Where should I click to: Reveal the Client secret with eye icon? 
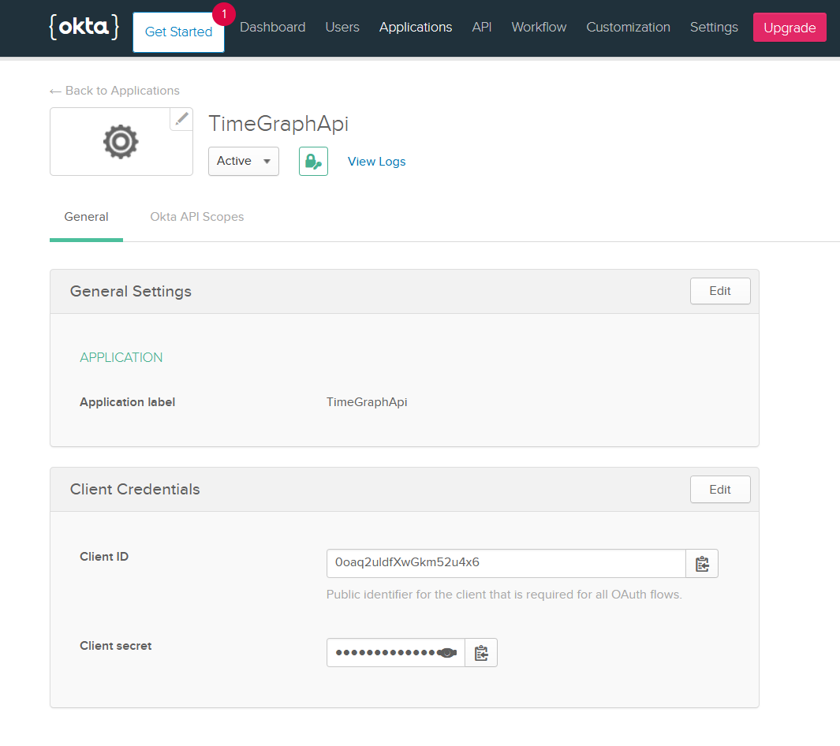pyautogui.click(x=448, y=653)
